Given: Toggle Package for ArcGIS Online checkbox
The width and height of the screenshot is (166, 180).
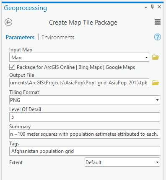Looking at the screenshot, I should (12, 67).
